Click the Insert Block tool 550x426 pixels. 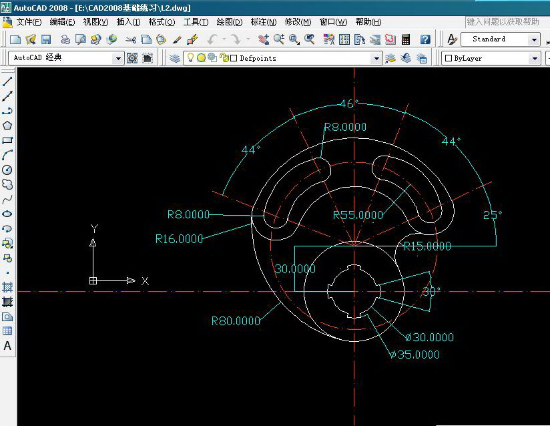(x=7, y=243)
